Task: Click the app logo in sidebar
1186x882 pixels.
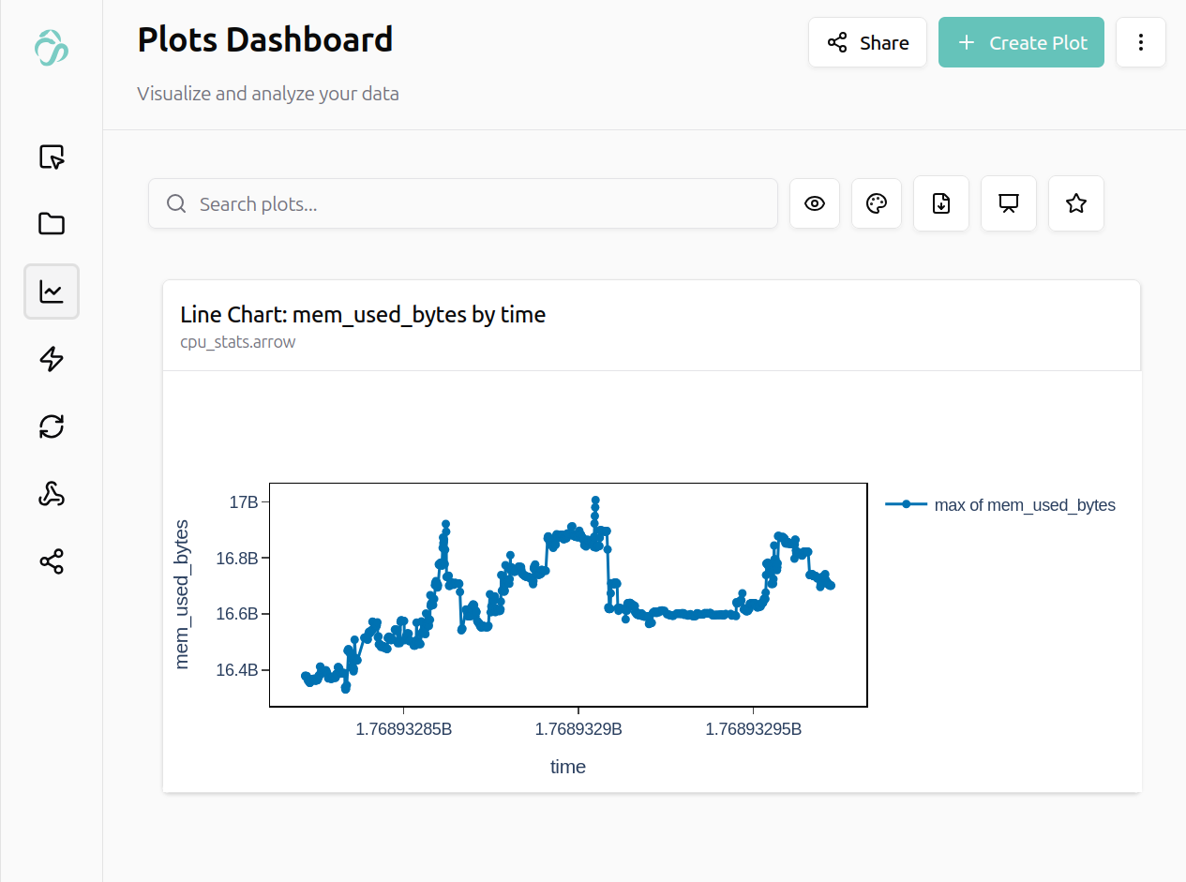Action: (52, 47)
